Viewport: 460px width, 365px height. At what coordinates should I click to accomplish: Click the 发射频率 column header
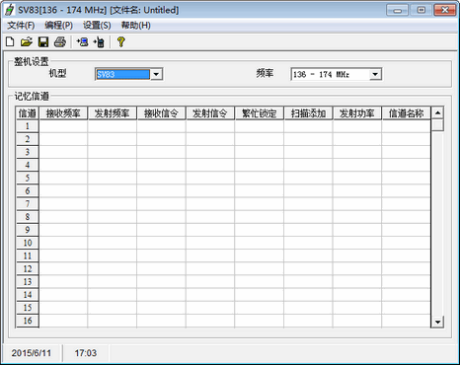(113, 113)
